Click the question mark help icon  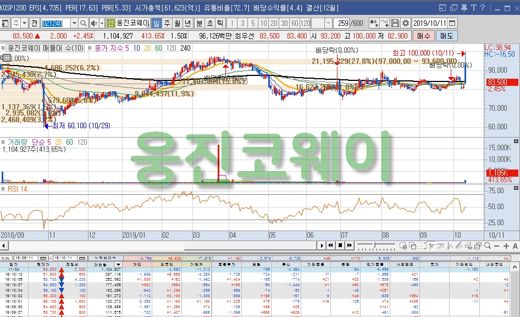tap(483, 8)
